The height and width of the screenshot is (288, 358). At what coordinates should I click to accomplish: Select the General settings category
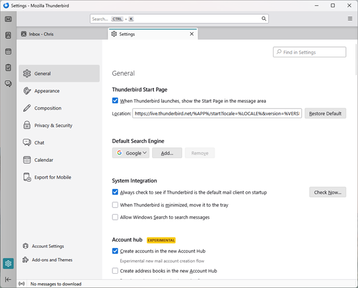click(59, 73)
